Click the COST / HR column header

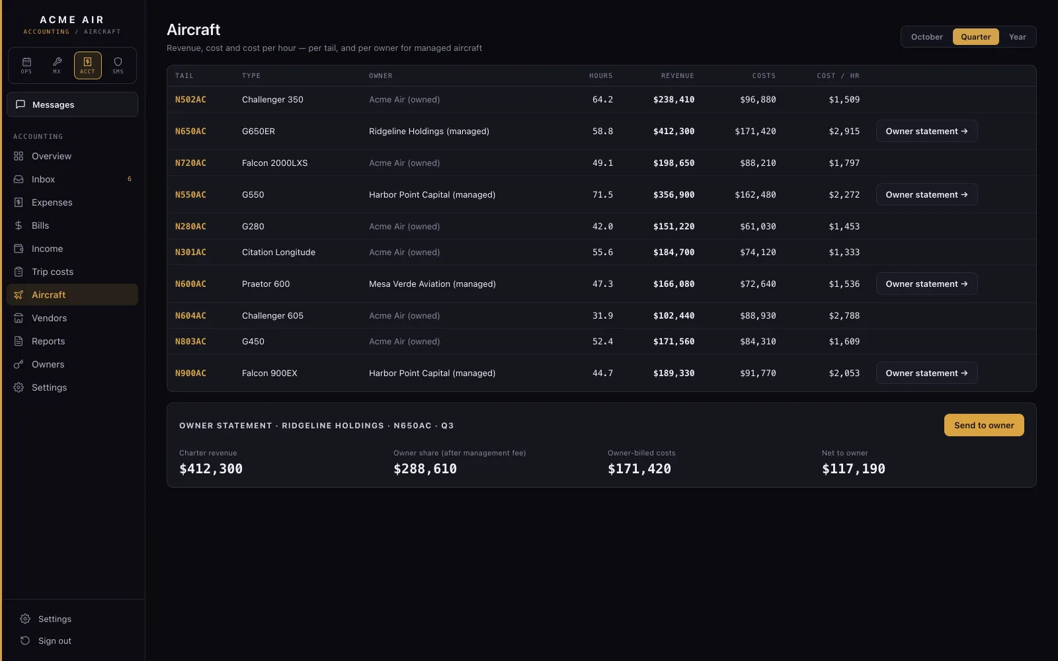pos(838,75)
